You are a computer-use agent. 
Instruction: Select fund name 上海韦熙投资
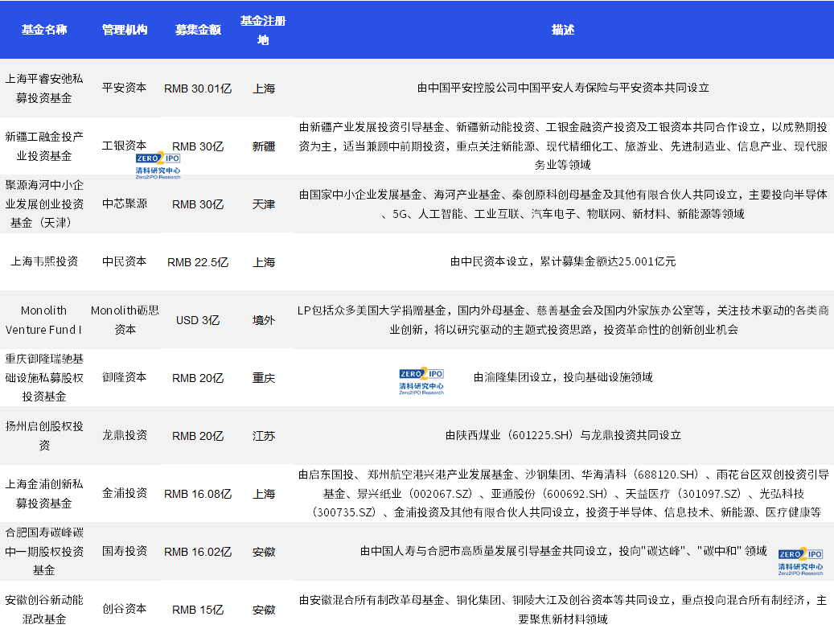[x=44, y=261]
